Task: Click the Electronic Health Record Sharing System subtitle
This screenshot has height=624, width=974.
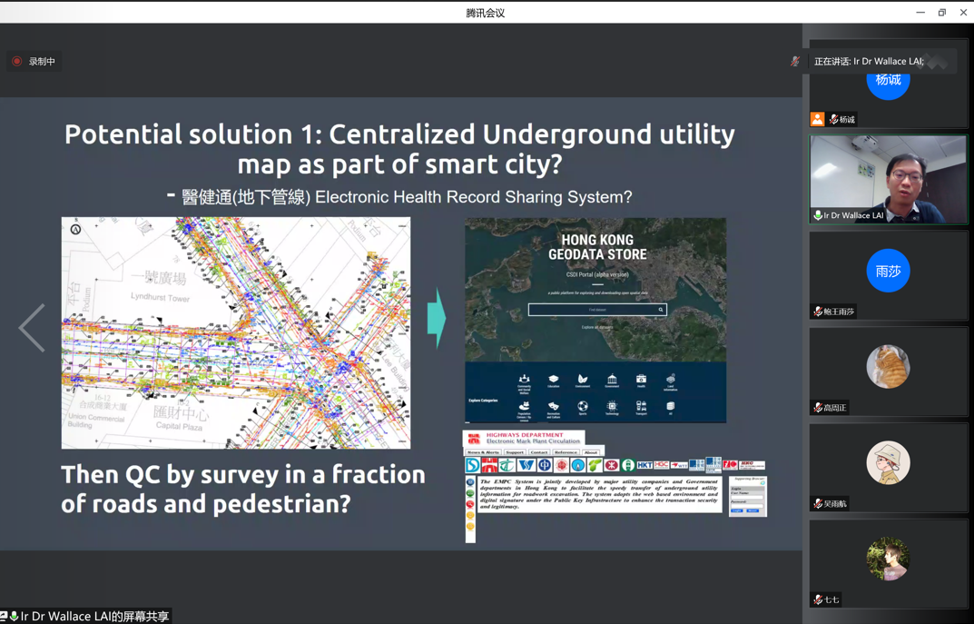Action: [473, 197]
